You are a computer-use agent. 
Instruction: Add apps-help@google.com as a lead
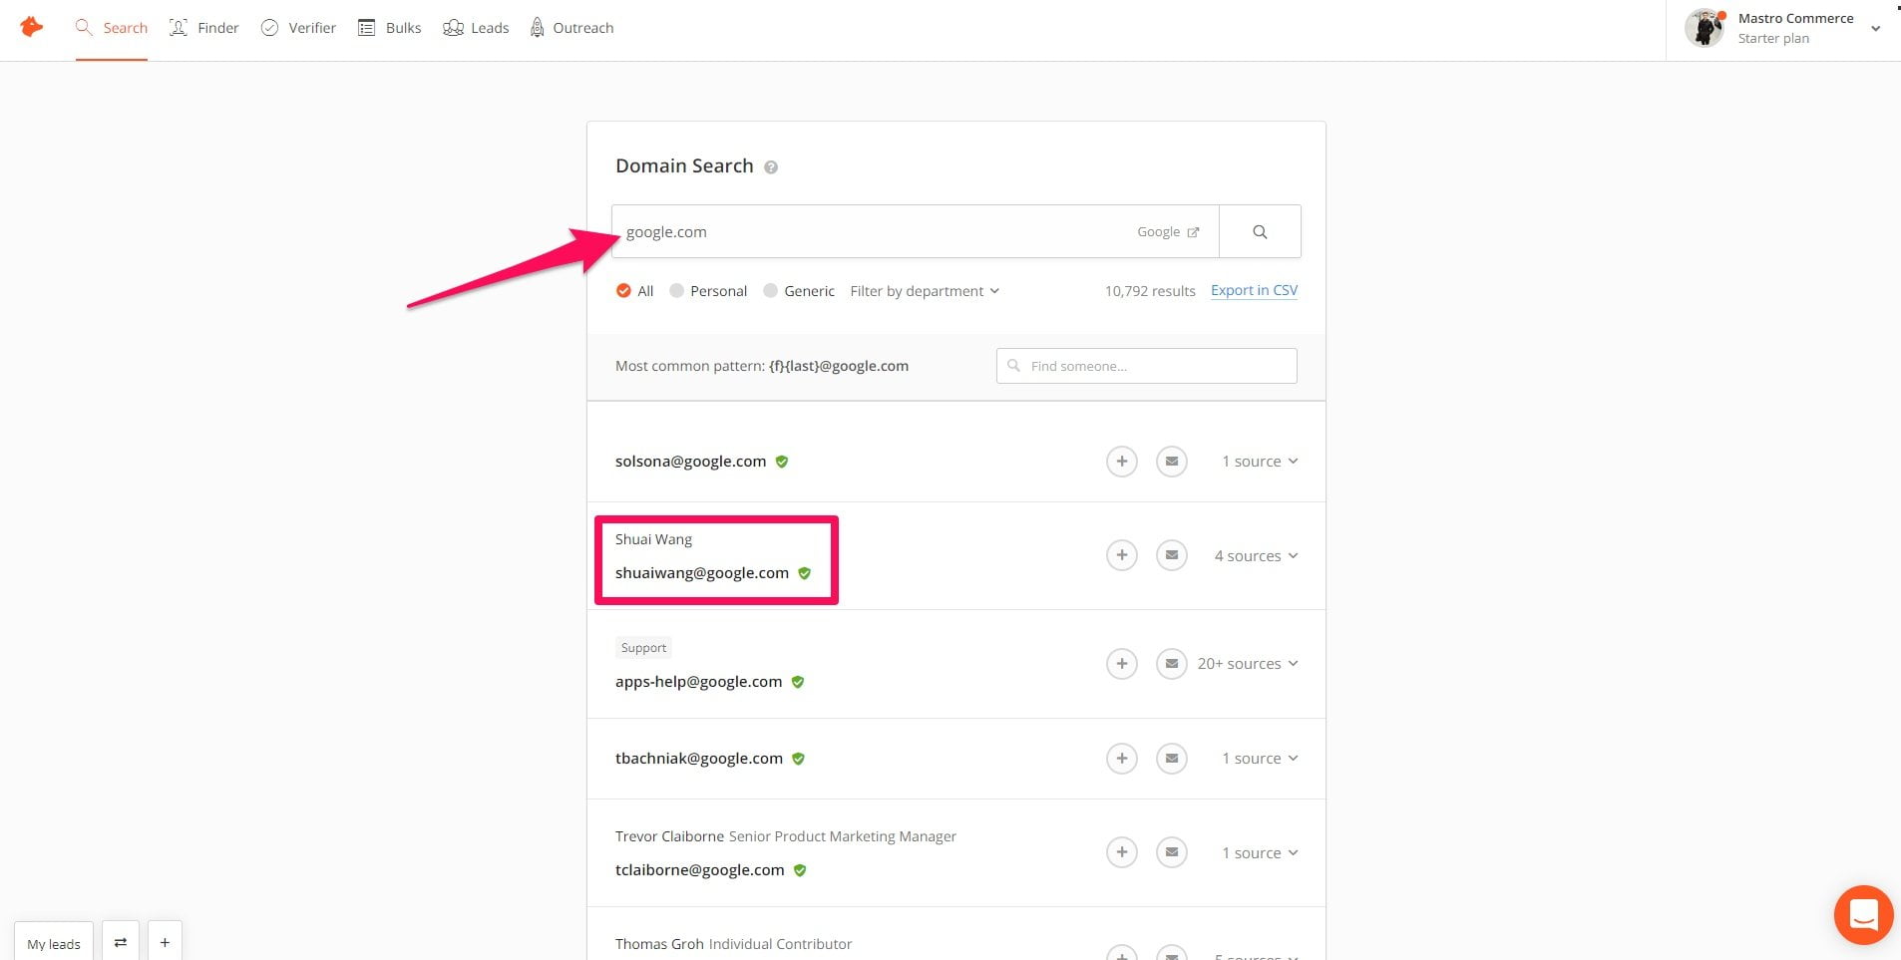(1122, 664)
